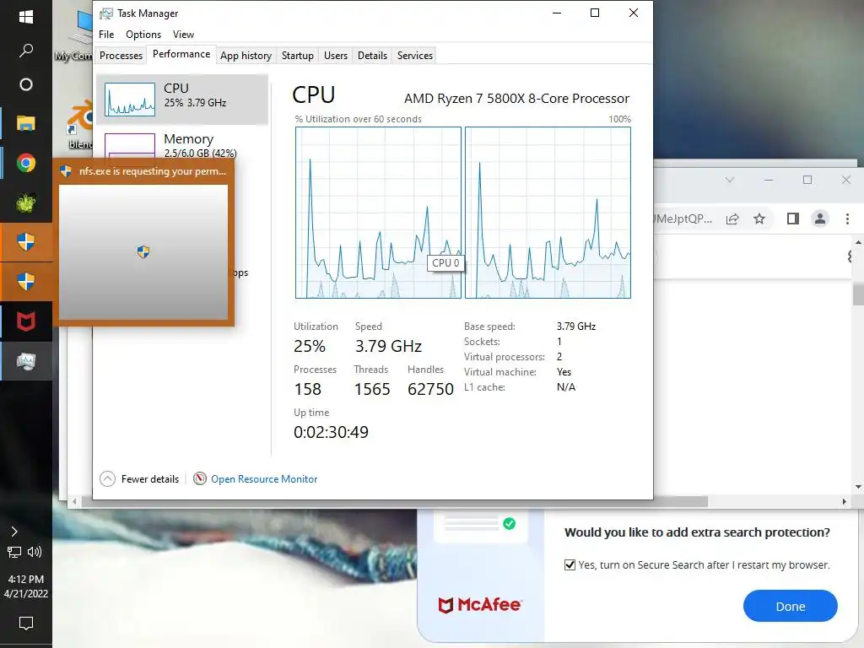Select the CPU performance entry
Image resolution: width=864 pixels, height=648 pixels.
point(182,100)
